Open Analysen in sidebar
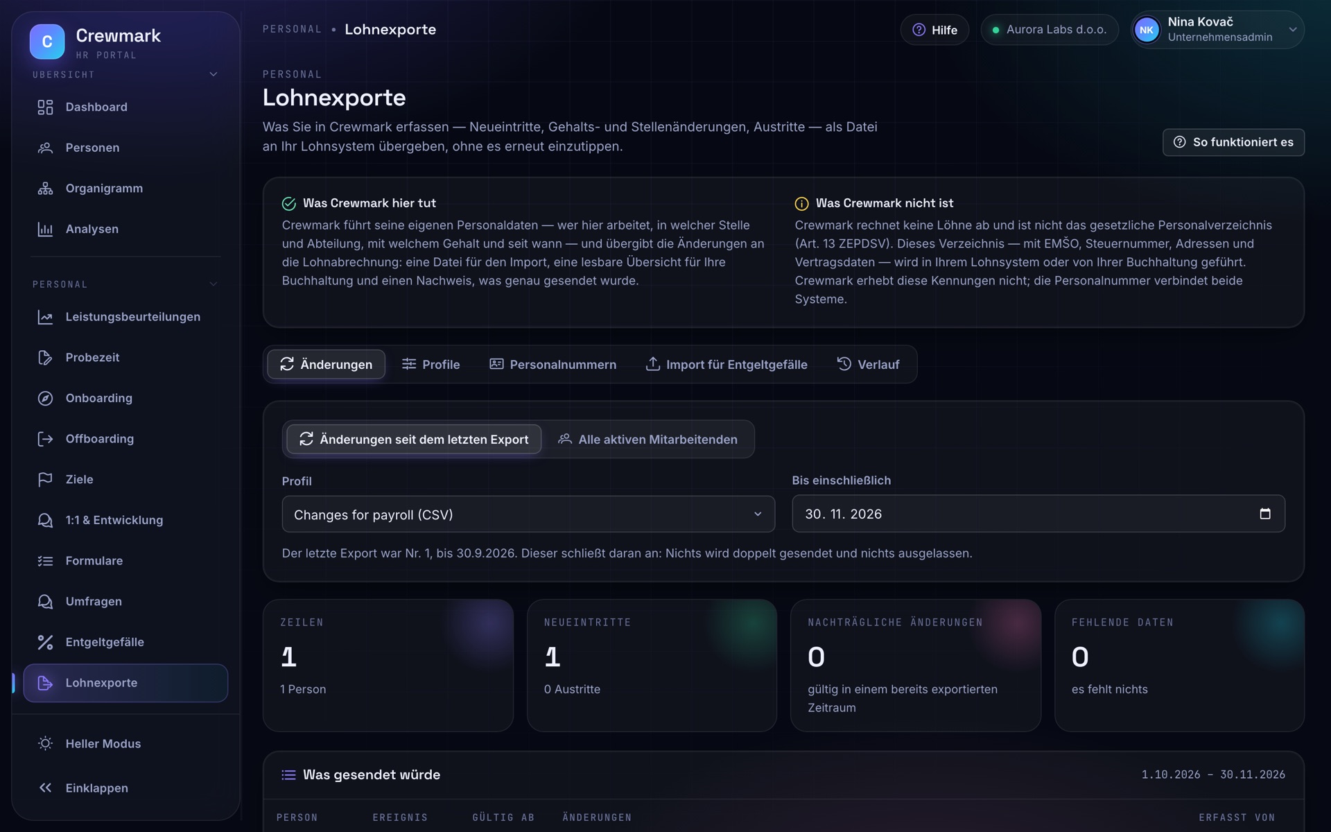Screen dimensions: 1331x832 (x=125, y=229)
